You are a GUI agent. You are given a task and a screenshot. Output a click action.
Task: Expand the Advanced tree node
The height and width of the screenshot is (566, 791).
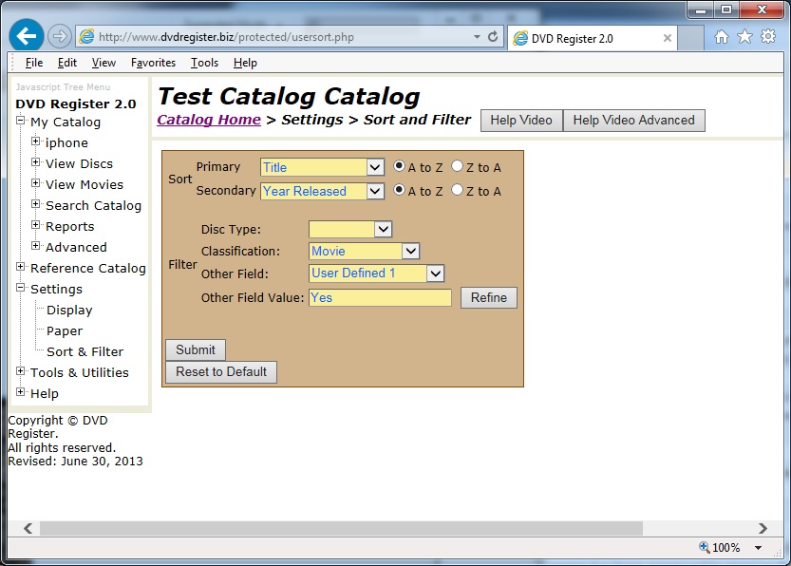35,246
